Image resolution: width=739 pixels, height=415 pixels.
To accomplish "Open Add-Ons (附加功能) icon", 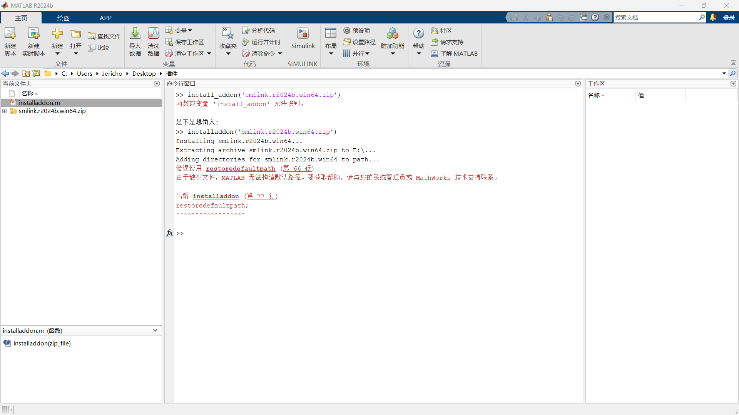I will tap(392, 34).
